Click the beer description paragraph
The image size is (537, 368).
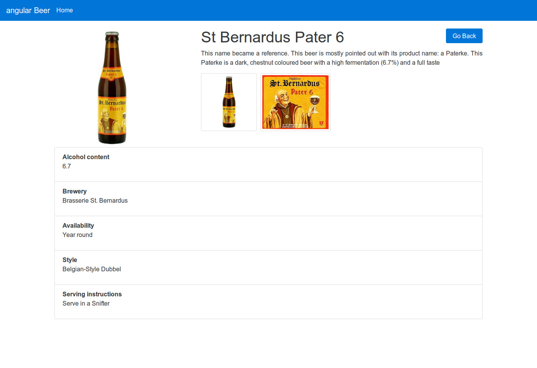pos(342,58)
